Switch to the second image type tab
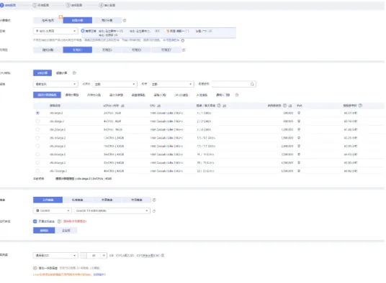This screenshot has height=283, width=386. (x=78, y=200)
